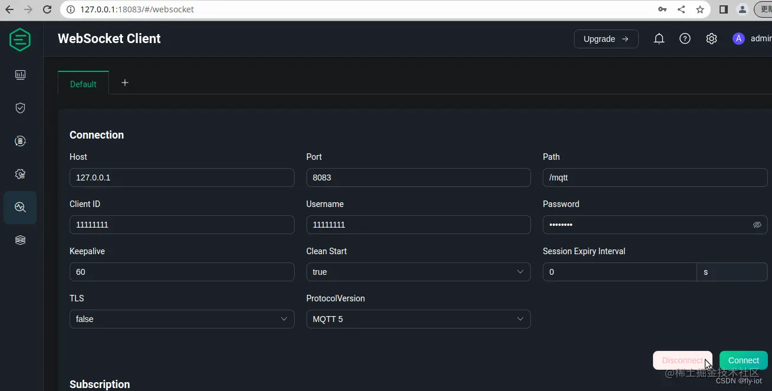Bookmark this page with star icon

[700, 9]
